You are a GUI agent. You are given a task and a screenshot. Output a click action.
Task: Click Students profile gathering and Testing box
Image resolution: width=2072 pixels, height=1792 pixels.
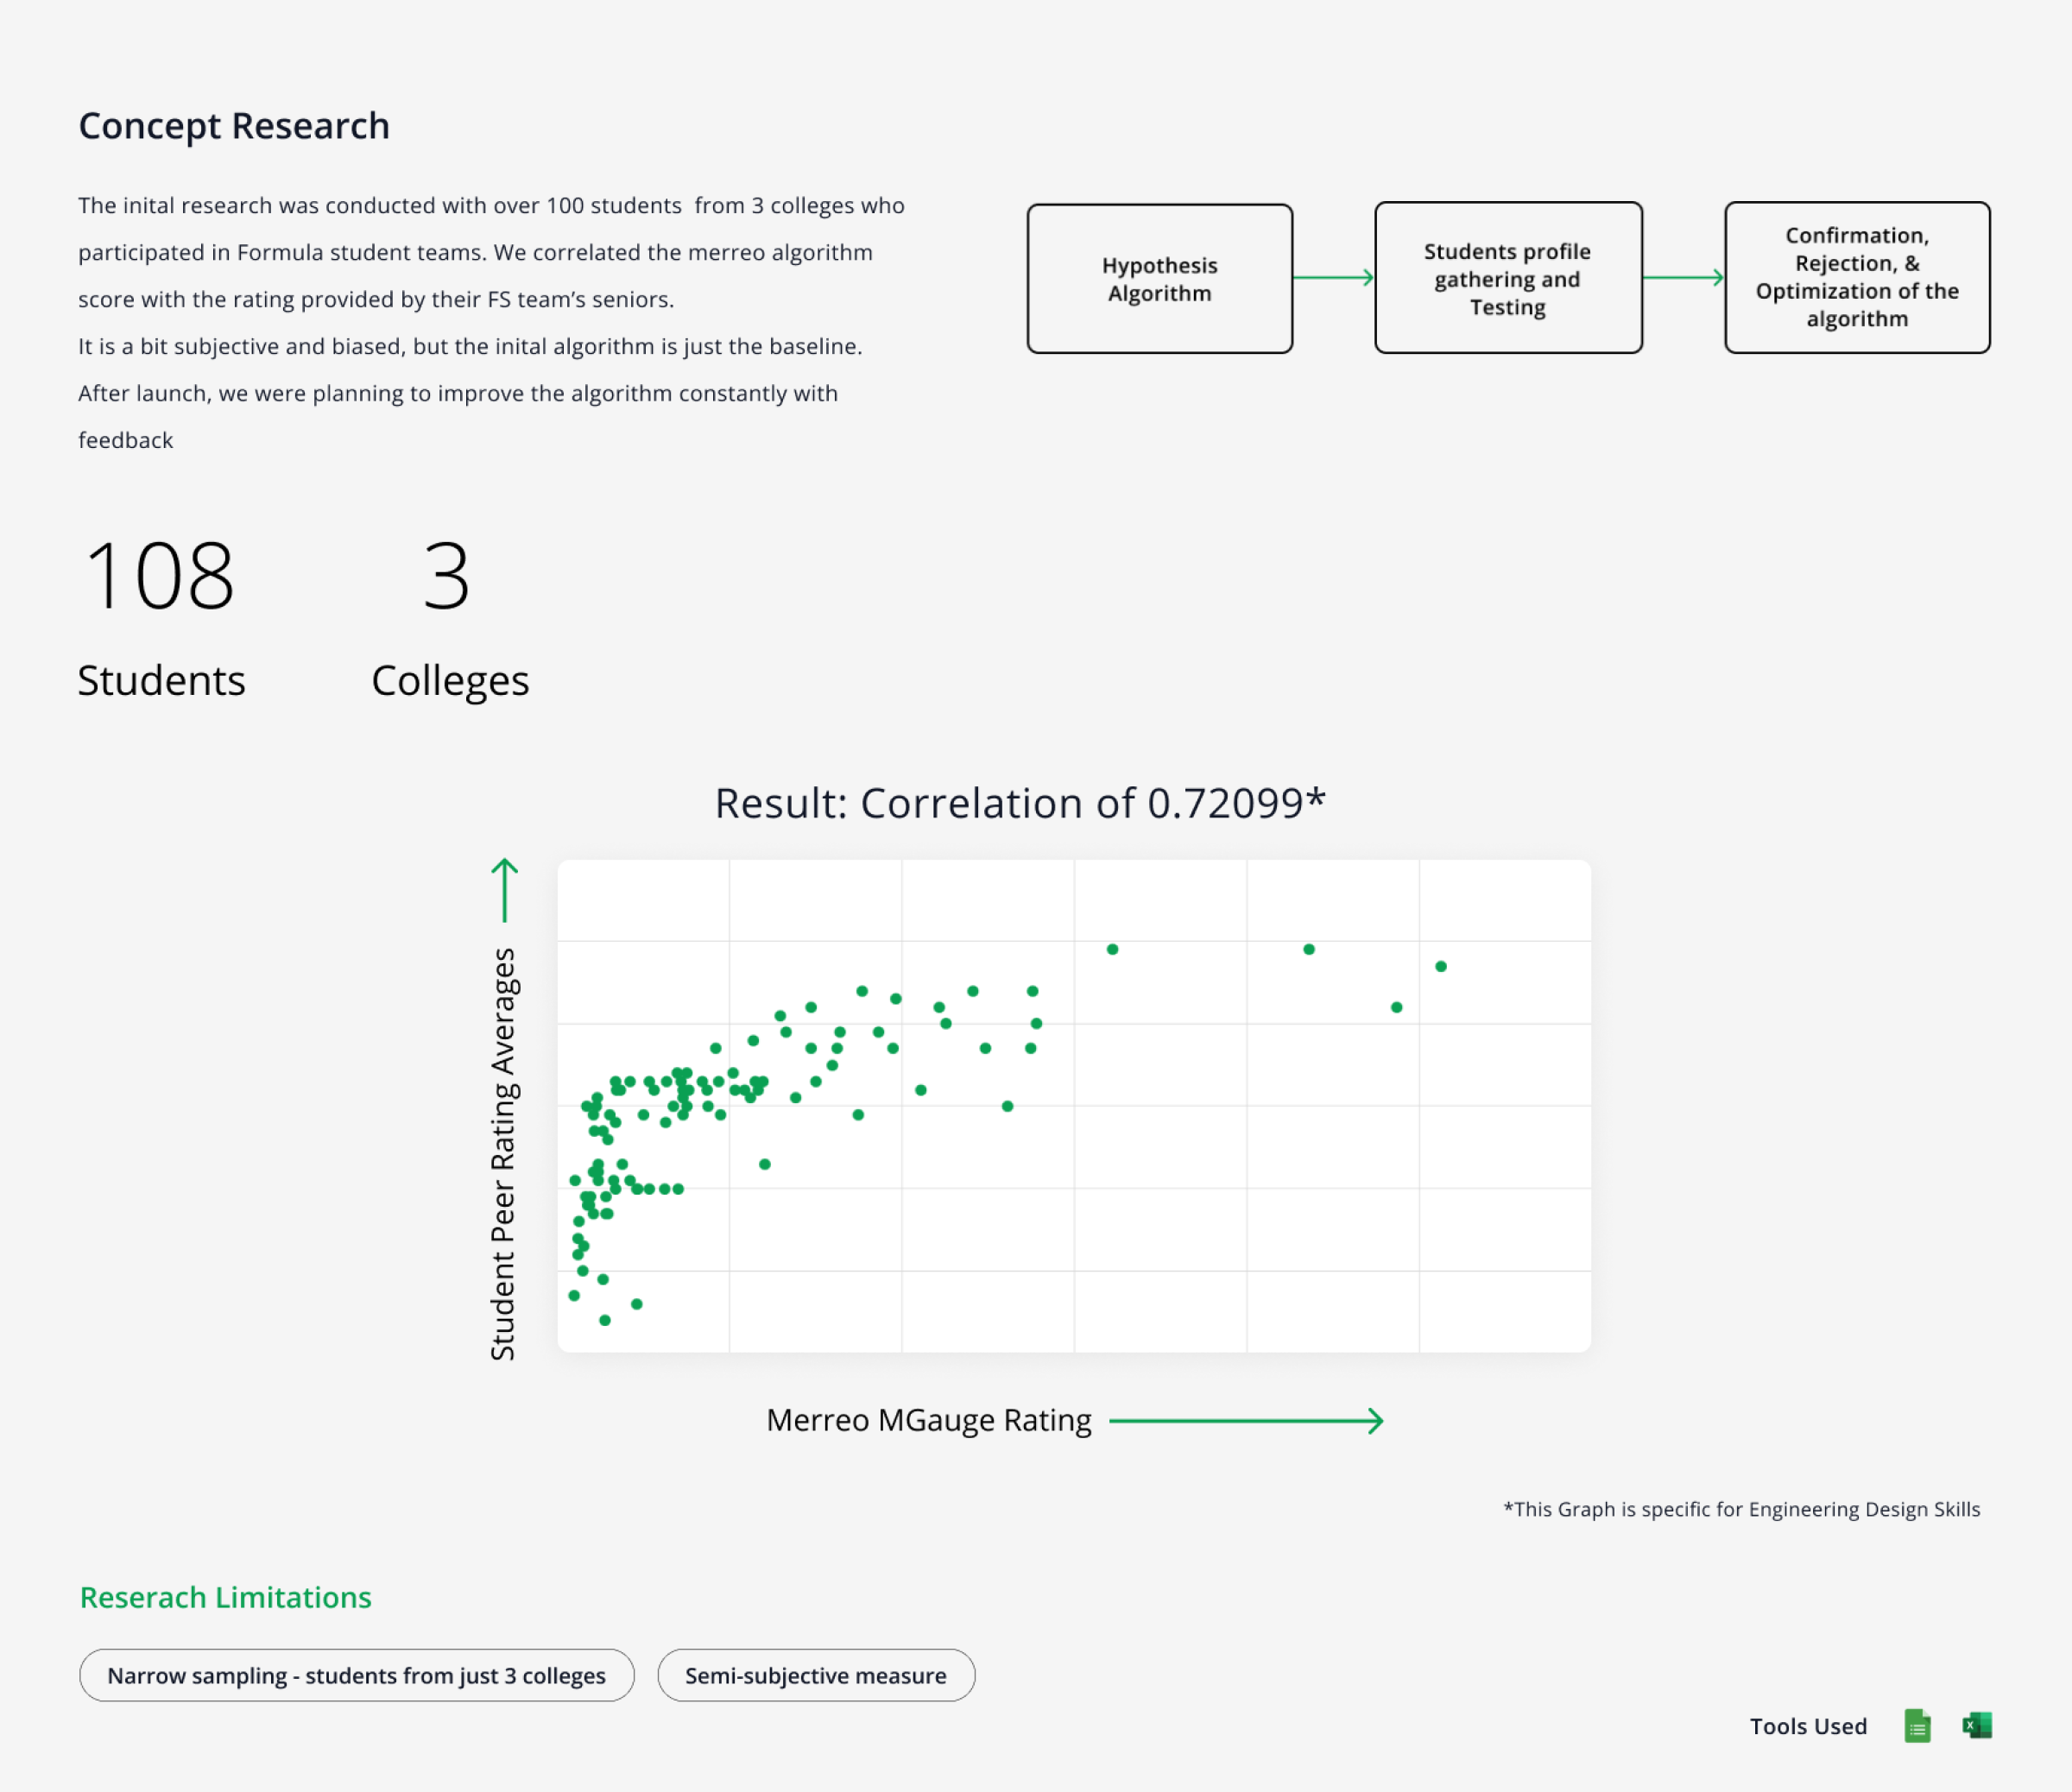pyautogui.click(x=1507, y=279)
